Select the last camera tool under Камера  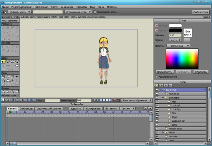pyautogui.click(x=17, y=92)
